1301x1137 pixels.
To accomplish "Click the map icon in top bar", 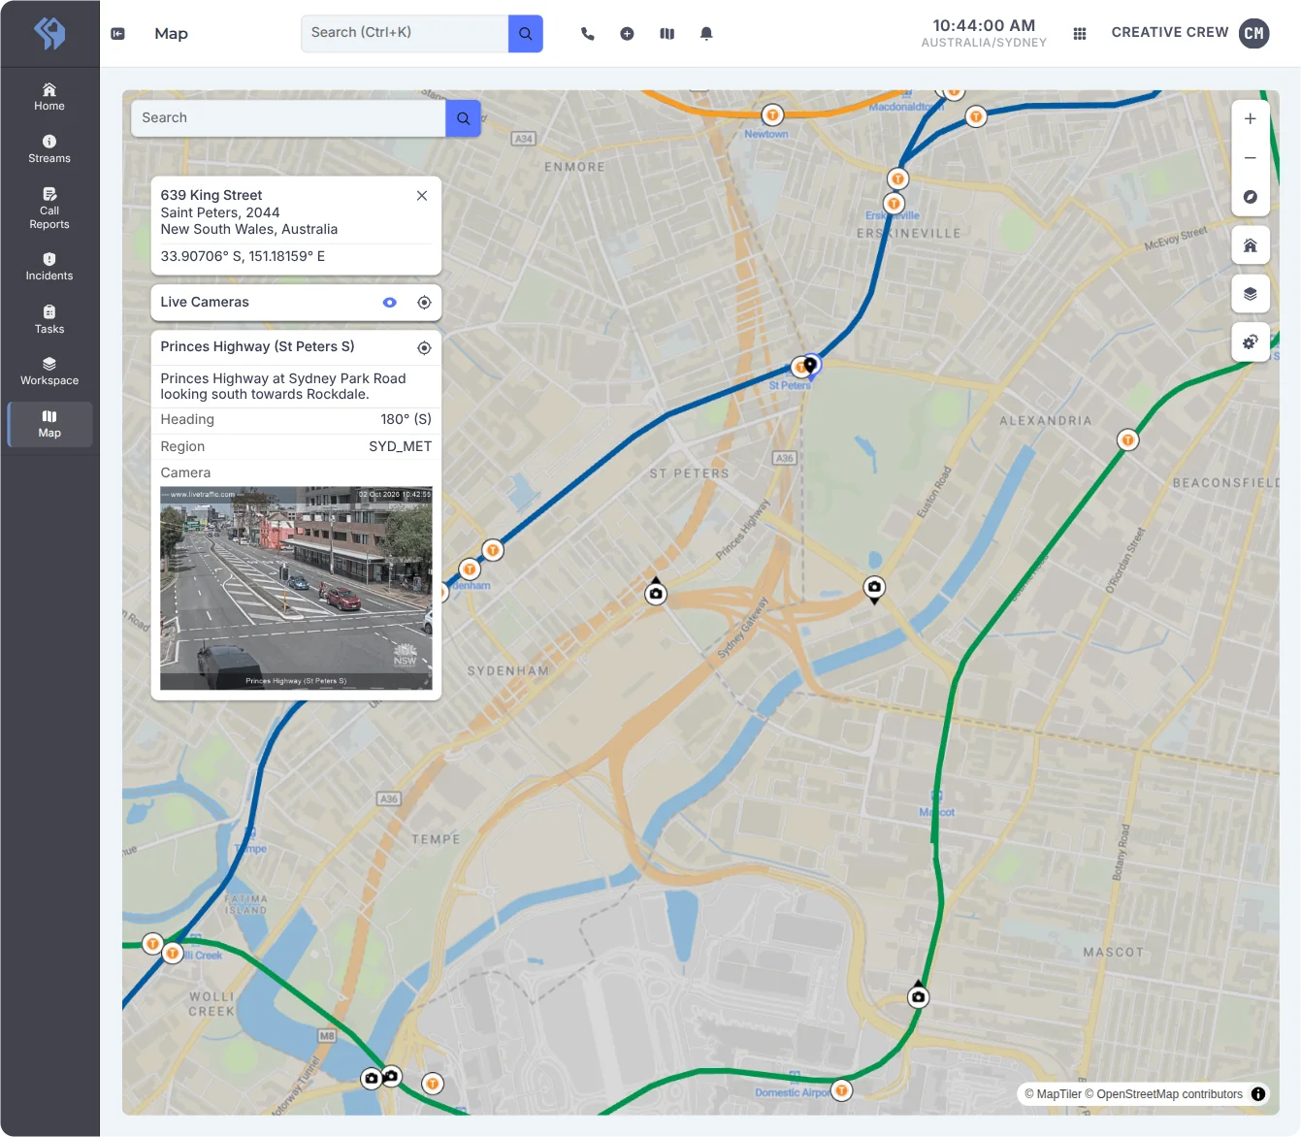I will (x=667, y=34).
